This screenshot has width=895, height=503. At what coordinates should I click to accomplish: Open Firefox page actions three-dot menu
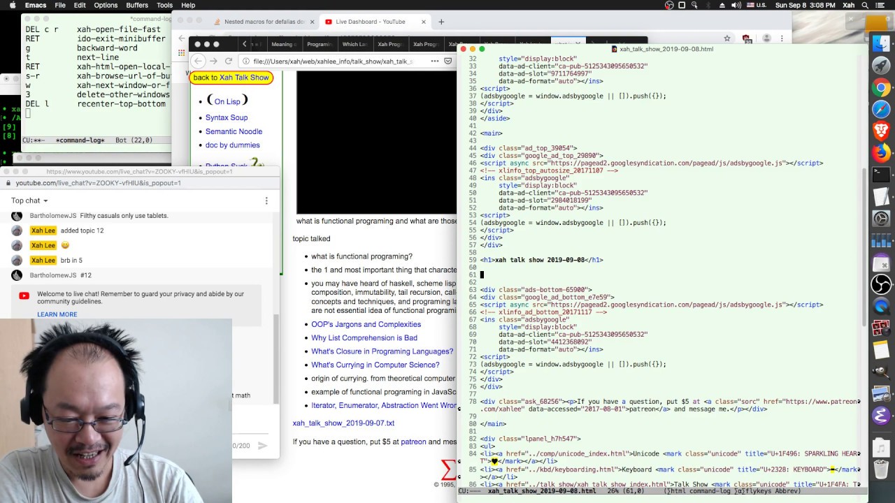tap(434, 61)
